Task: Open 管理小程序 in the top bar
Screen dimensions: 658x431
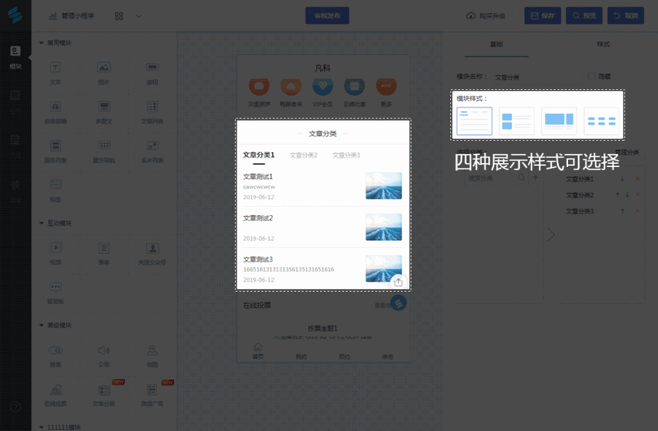Action: 71,16
